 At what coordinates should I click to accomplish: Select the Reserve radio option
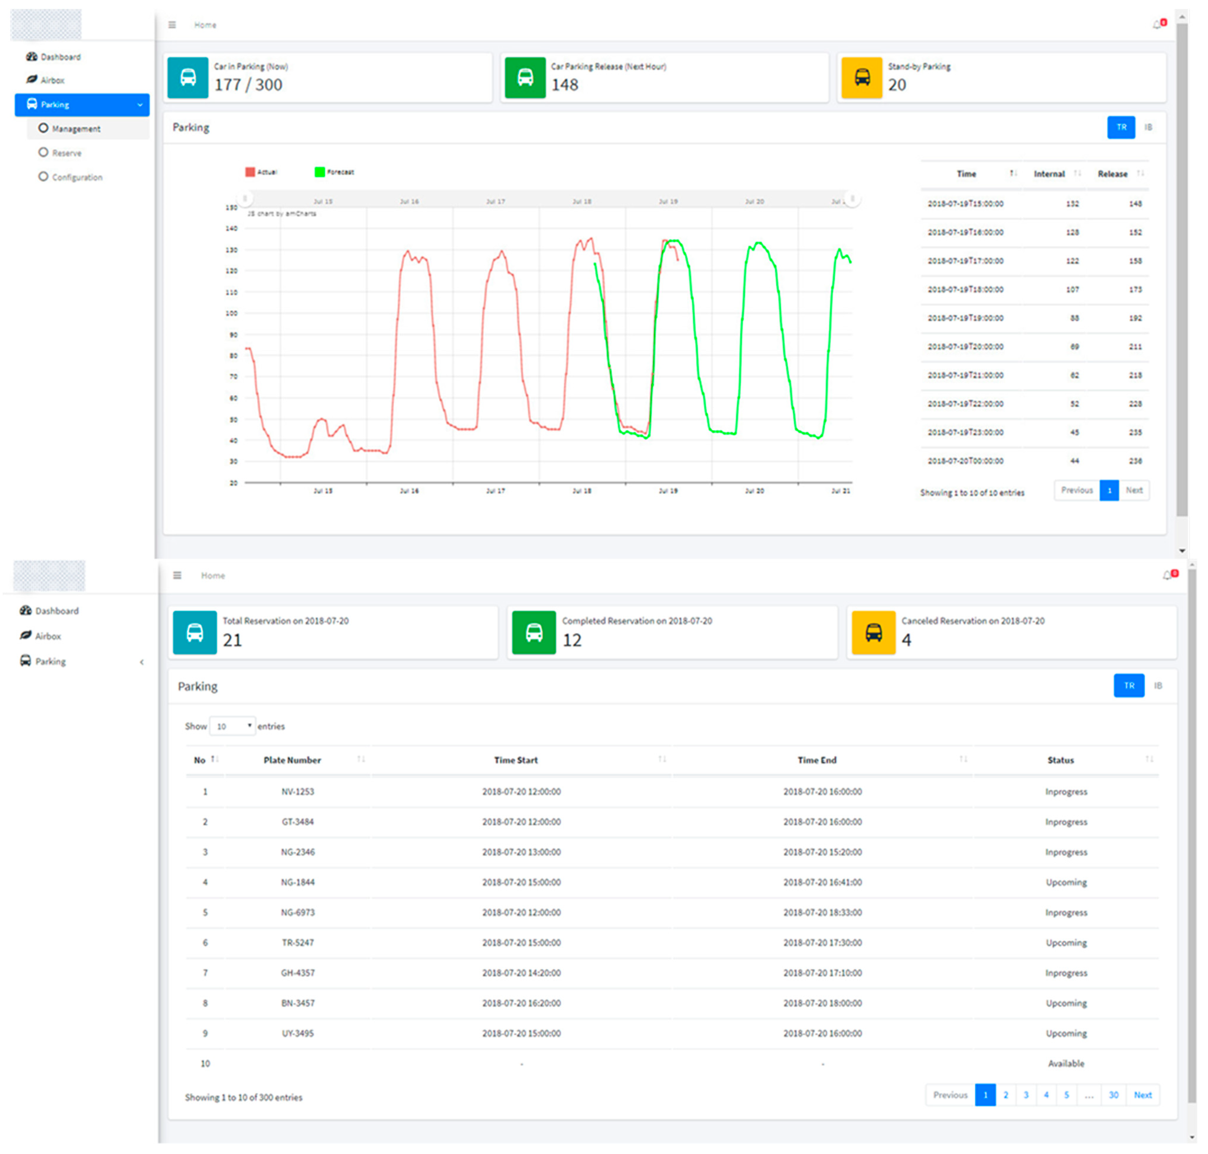click(43, 152)
